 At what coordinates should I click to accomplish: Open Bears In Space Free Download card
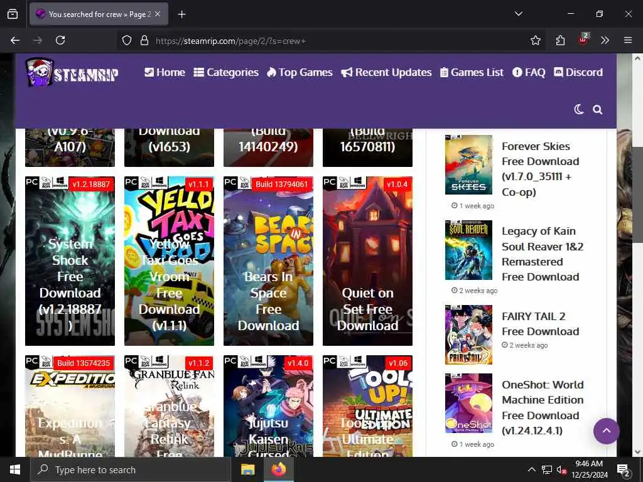point(269,261)
